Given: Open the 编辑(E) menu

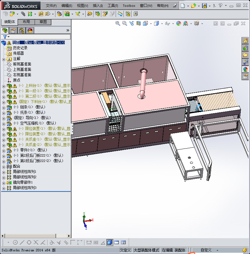Looking at the screenshot, I should (67, 6).
